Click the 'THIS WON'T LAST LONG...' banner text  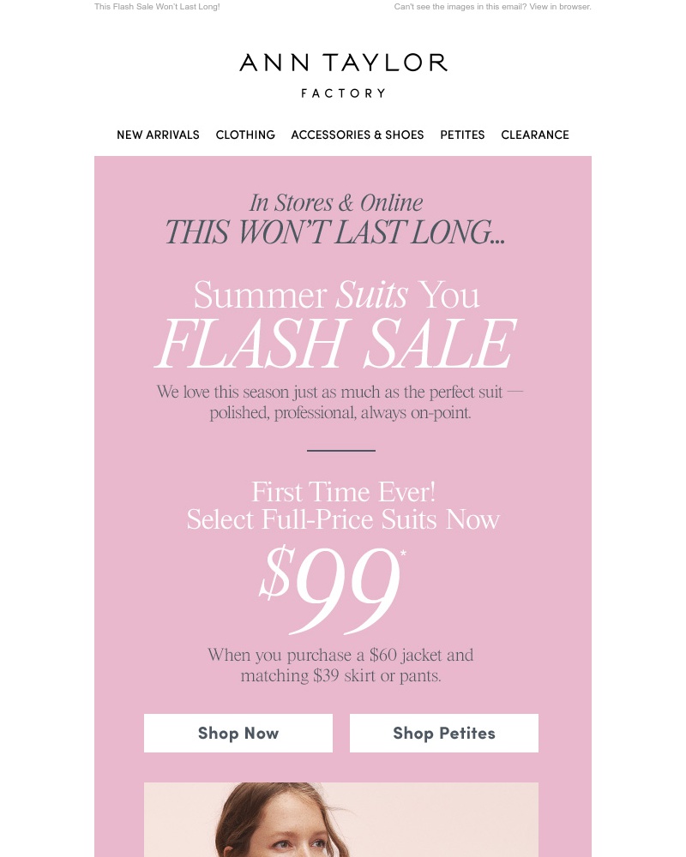click(x=334, y=231)
